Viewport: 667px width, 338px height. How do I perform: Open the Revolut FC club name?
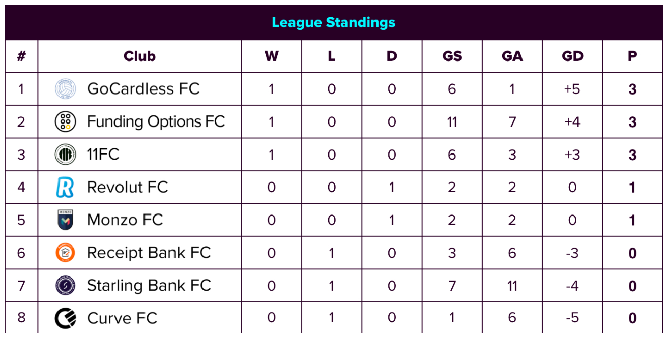[127, 188]
